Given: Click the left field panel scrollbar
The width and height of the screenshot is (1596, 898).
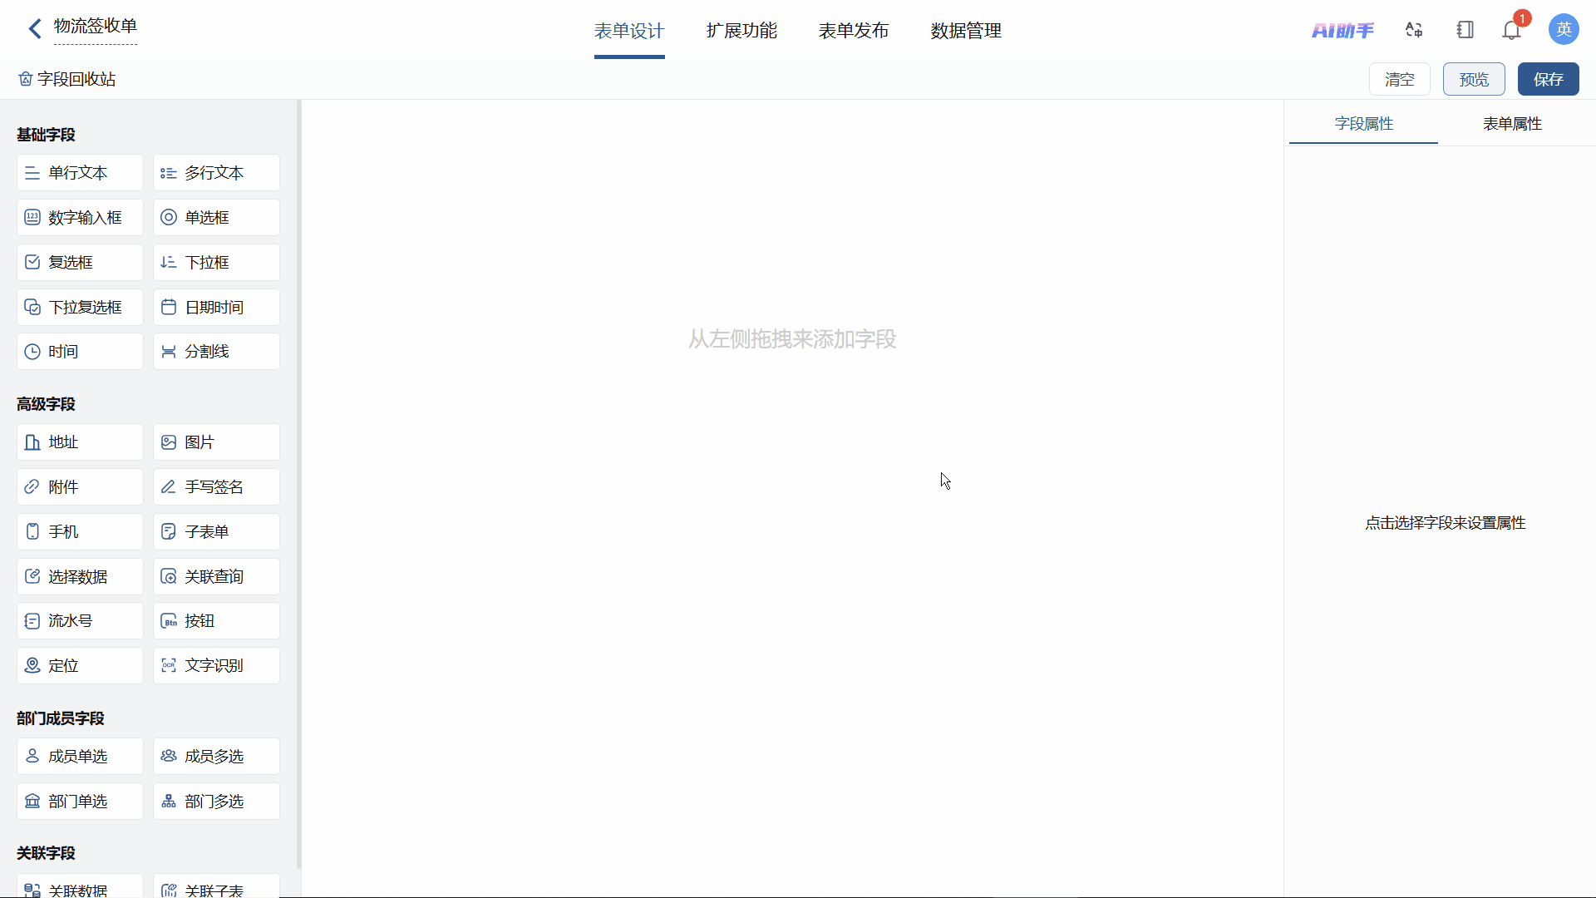Looking at the screenshot, I should click(298, 485).
